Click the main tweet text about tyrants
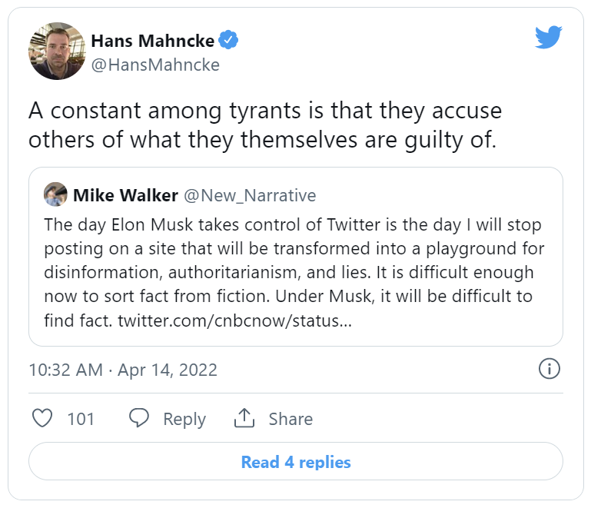591x508 pixels. (265, 125)
